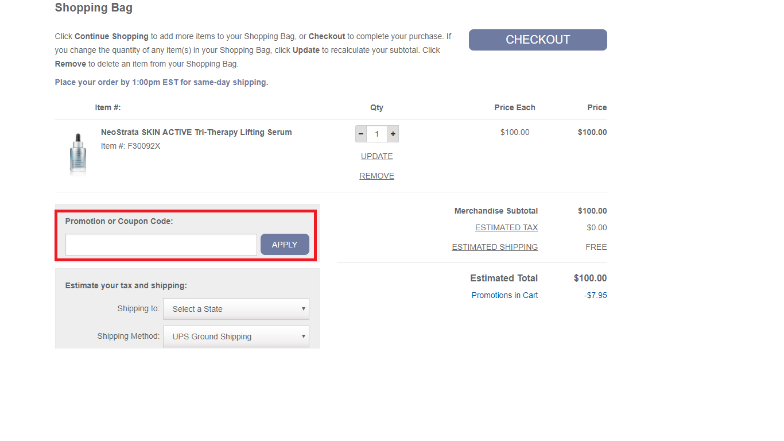
Task: Increase quantity with the plus button
Action: [x=393, y=134]
